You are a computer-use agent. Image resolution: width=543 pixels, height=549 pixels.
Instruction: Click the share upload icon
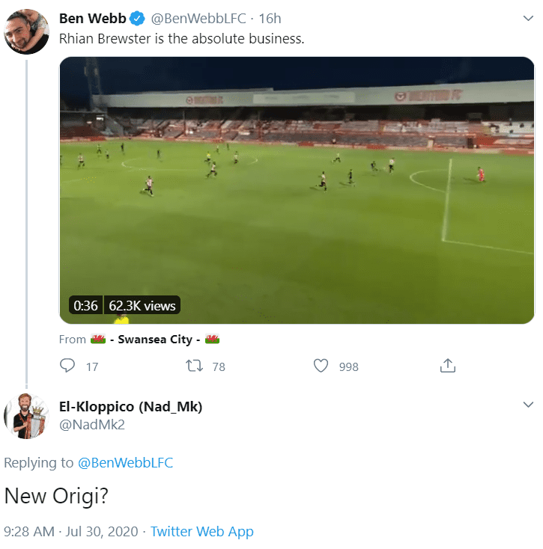point(448,366)
